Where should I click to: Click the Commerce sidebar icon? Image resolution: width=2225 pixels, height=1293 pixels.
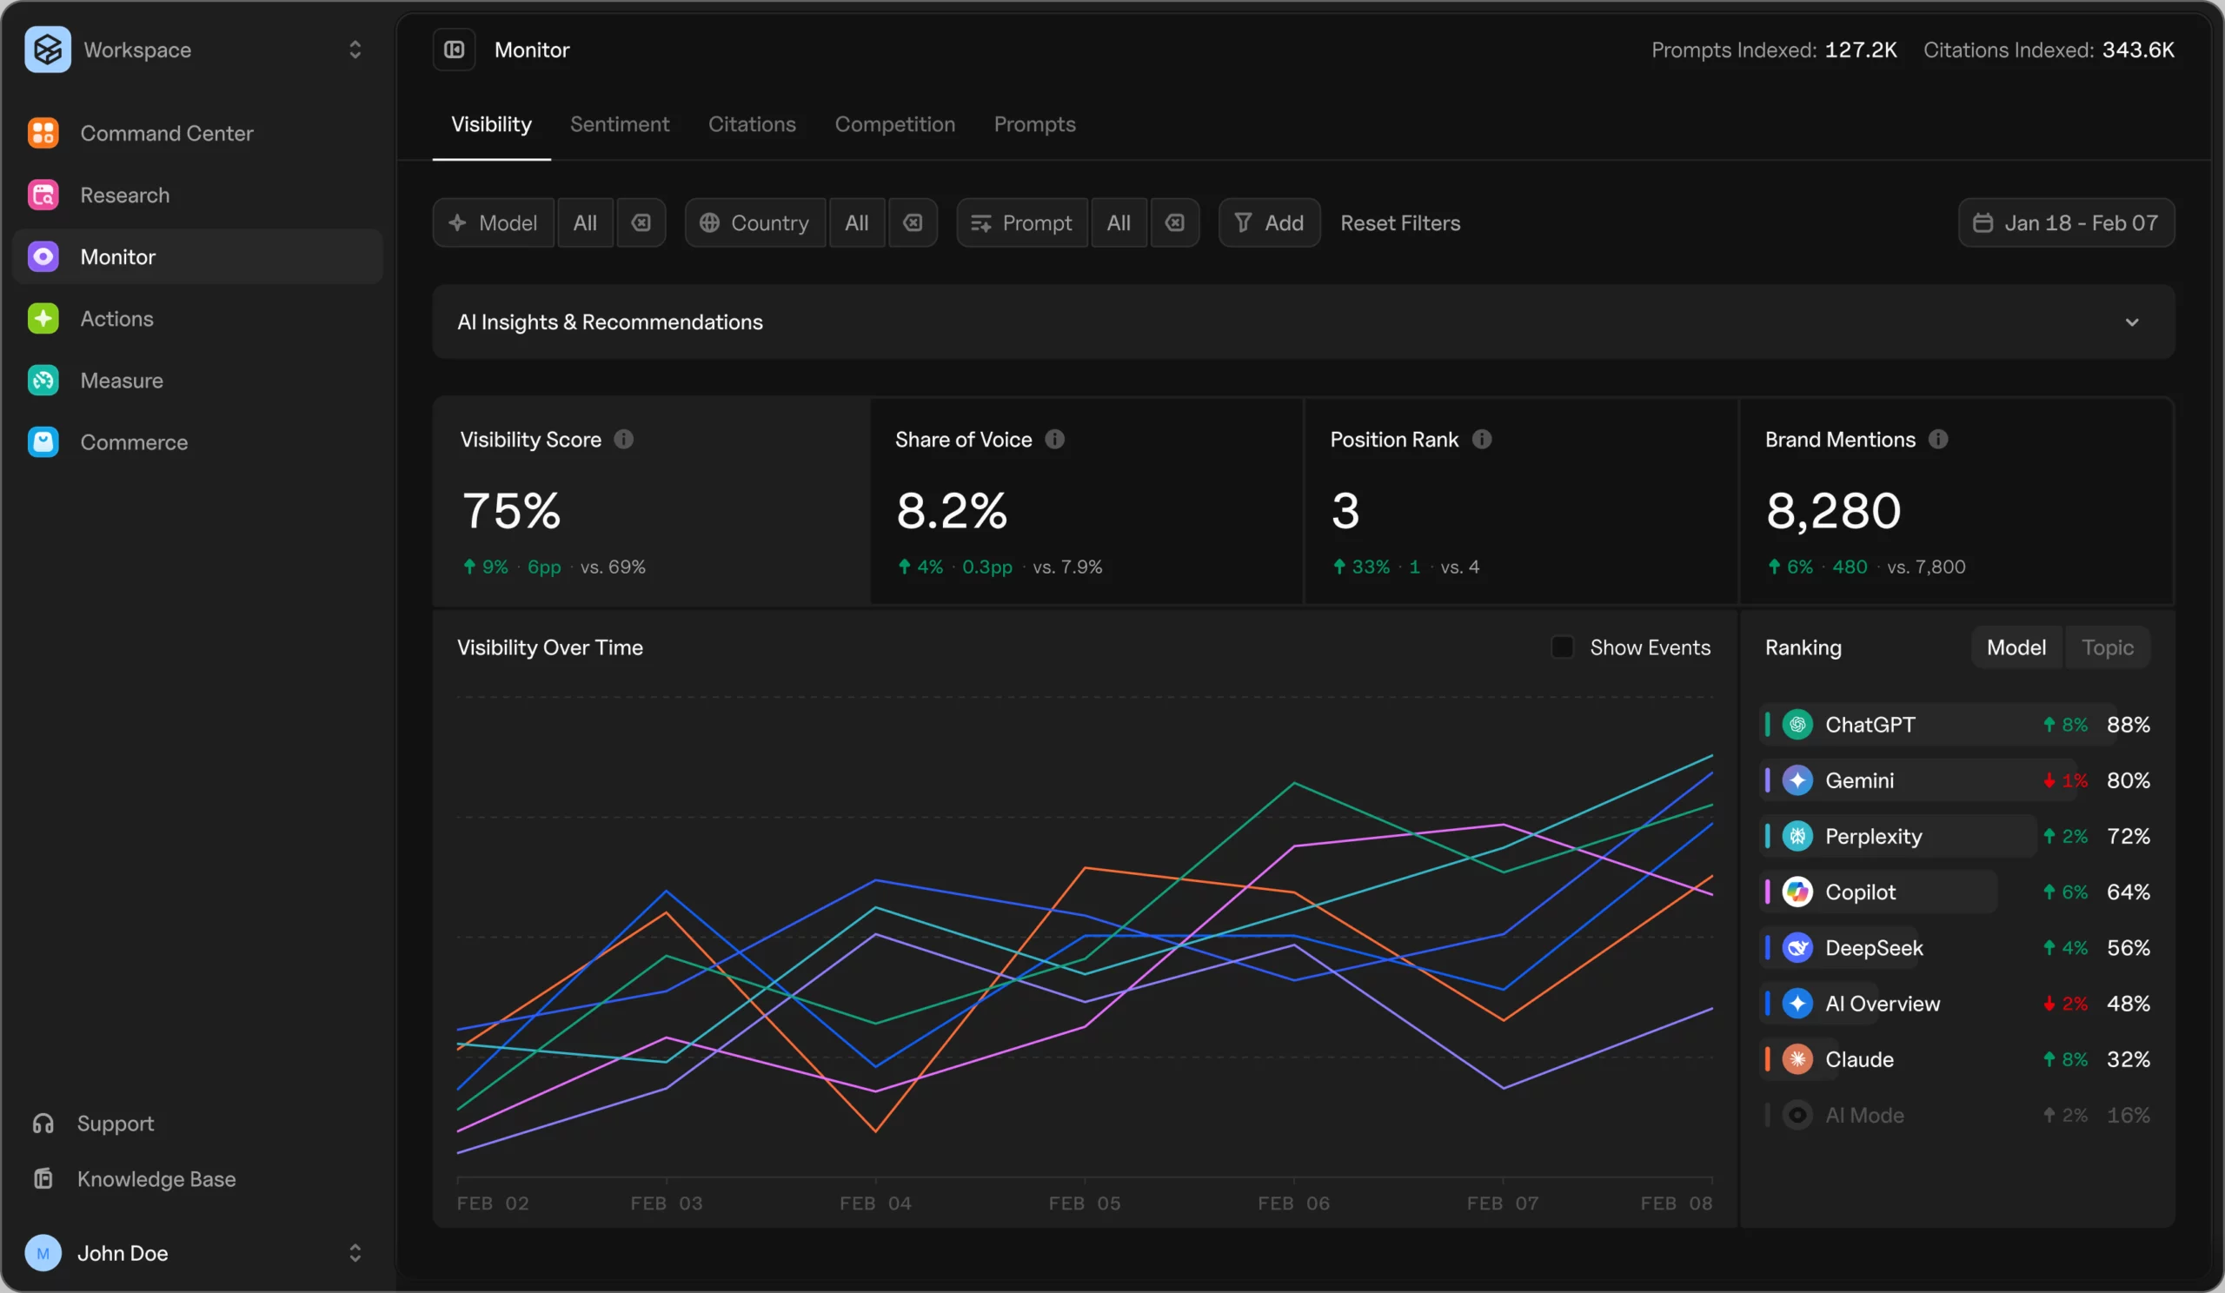tap(43, 442)
